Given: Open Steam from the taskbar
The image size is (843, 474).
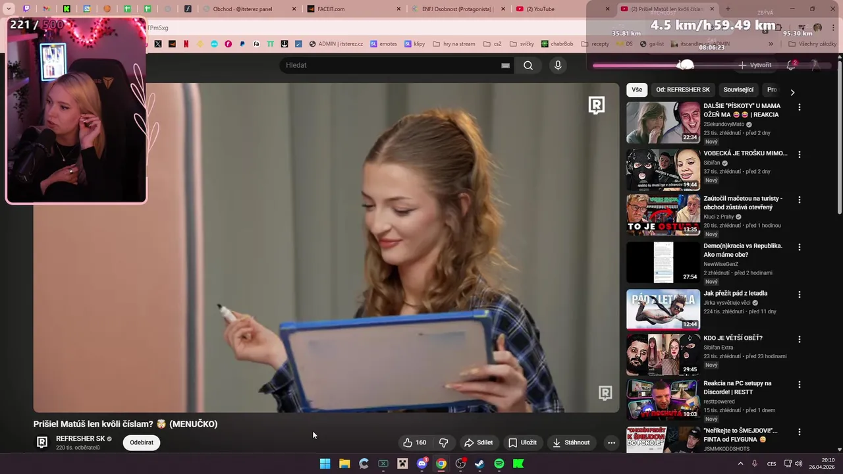Looking at the screenshot, I should [x=479, y=463].
